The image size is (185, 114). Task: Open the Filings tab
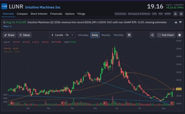(81, 14)
